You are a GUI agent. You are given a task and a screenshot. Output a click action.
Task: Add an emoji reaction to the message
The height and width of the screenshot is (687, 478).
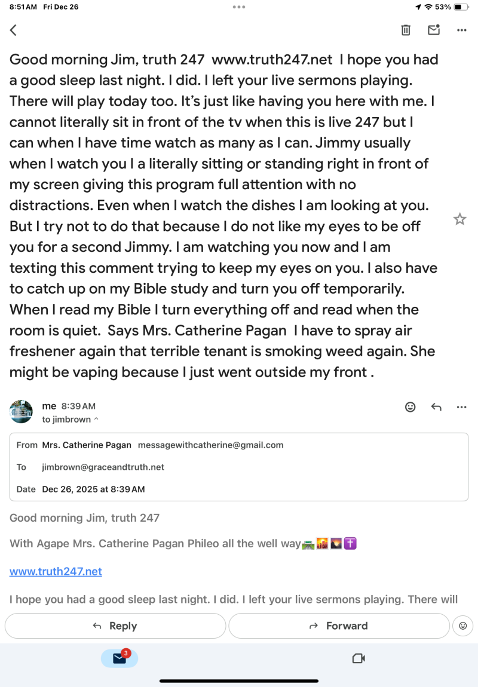click(410, 407)
